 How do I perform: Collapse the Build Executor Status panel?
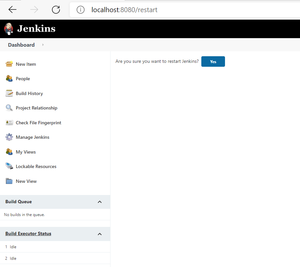99,234
